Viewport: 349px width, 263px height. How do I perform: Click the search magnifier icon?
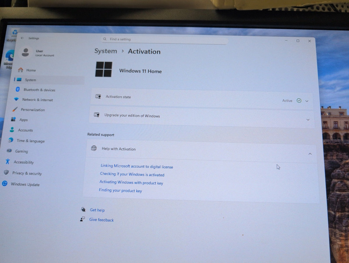coord(105,39)
